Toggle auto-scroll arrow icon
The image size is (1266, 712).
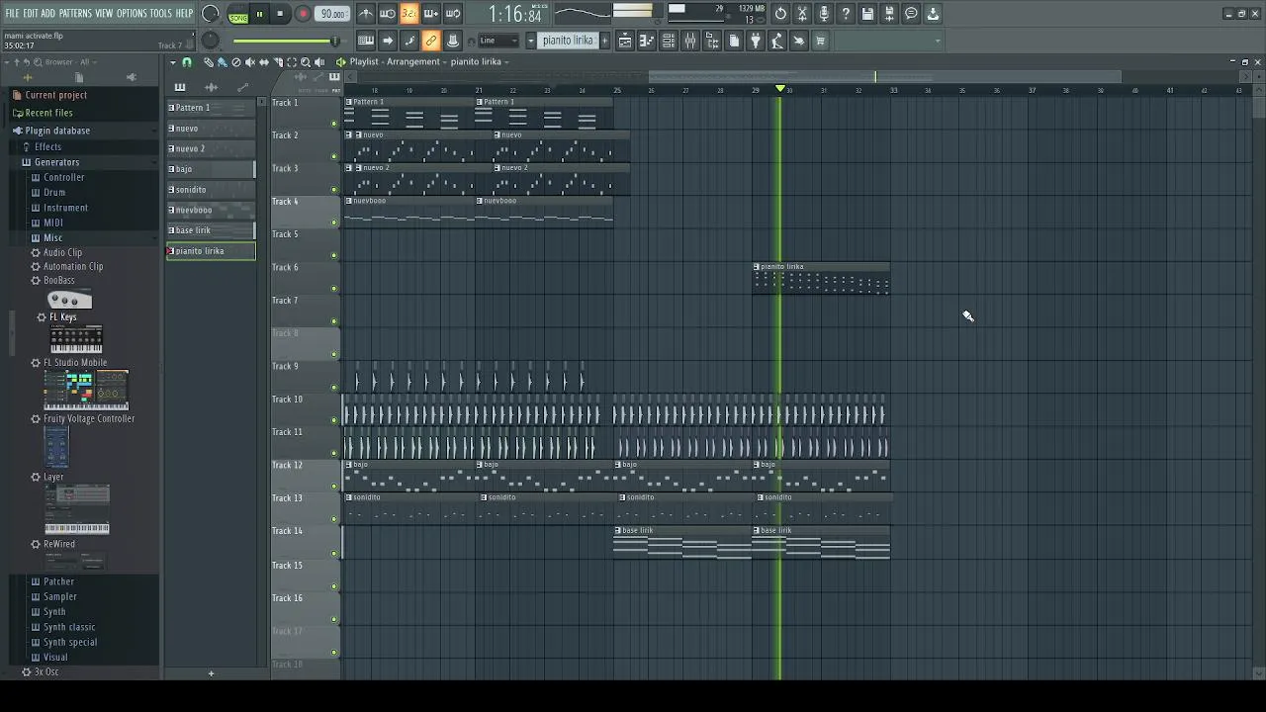(x=388, y=41)
